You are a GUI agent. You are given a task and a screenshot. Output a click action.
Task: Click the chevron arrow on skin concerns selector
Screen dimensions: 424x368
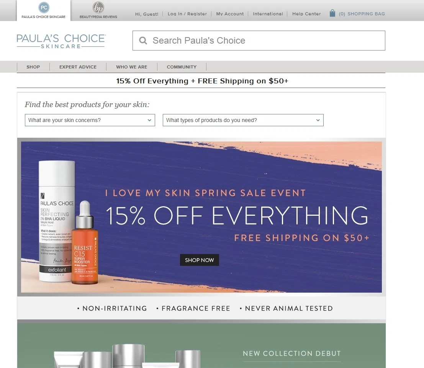point(149,120)
